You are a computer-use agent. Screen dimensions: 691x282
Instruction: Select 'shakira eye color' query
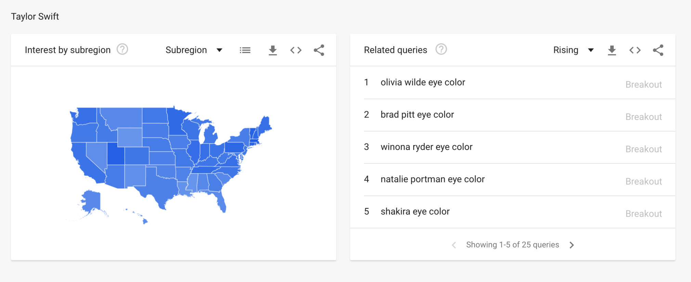click(x=415, y=212)
